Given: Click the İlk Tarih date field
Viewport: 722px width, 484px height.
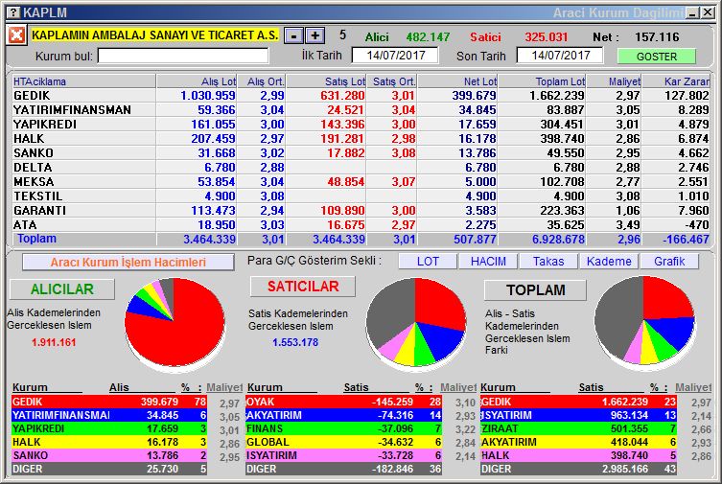Looking at the screenshot, I should [x=395, y=56].
